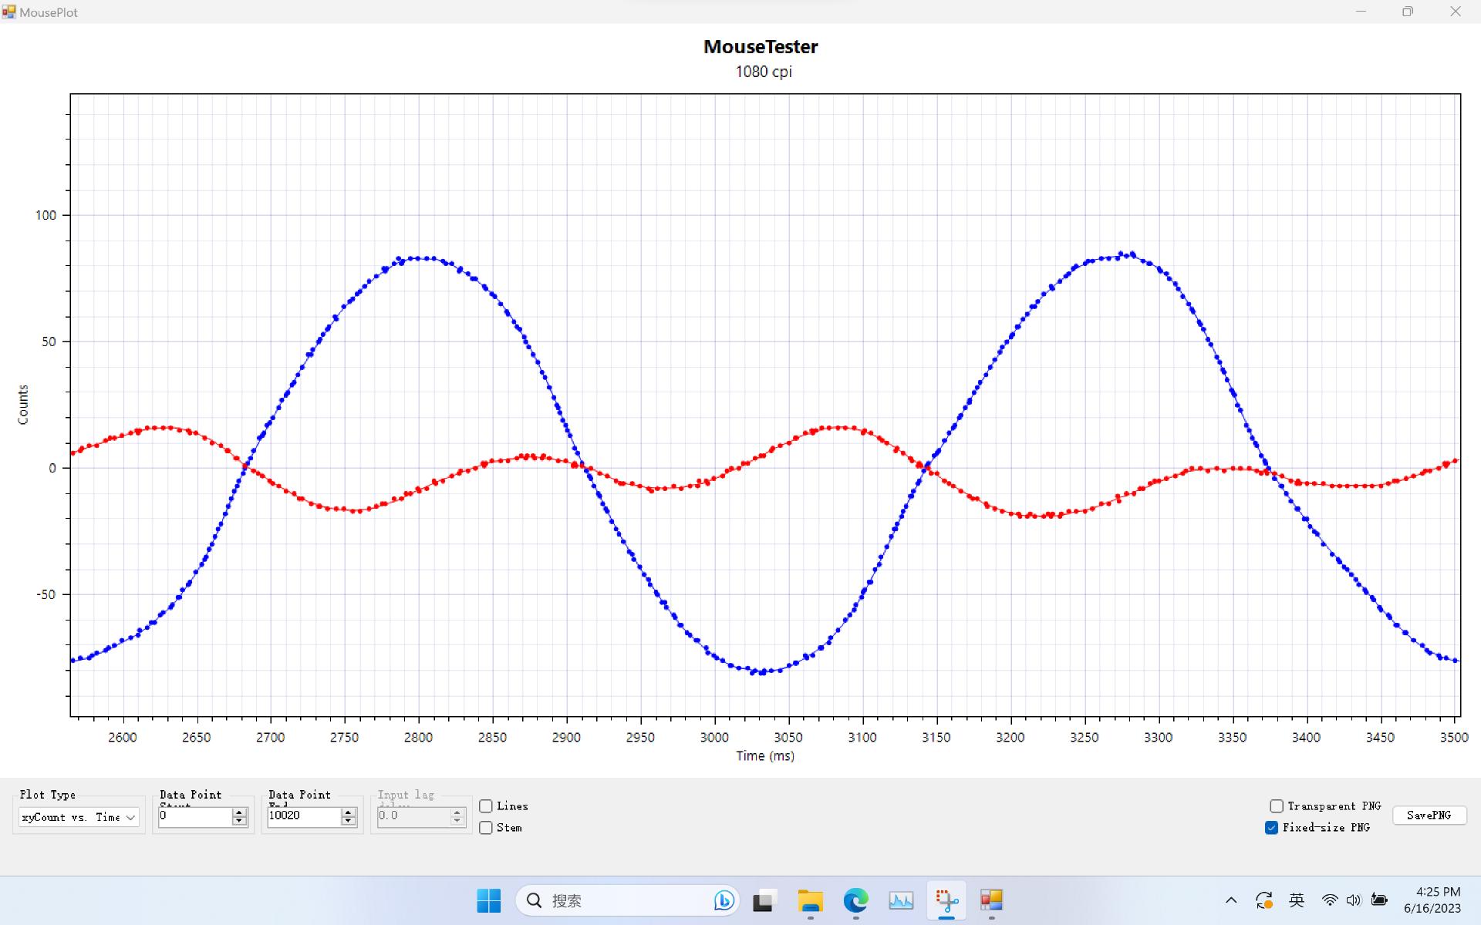
Task: Expand the Plot Type dropdown
Action: (x=130, y=817)
